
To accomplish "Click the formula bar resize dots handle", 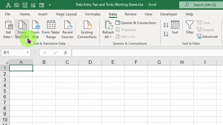I will pos(35,53).
